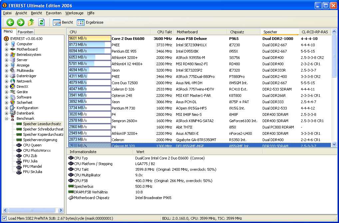Viewport: 339px width, 223px height.
Task: Click the 8173 MB/s result bar
Action: [x=90, y=45]
